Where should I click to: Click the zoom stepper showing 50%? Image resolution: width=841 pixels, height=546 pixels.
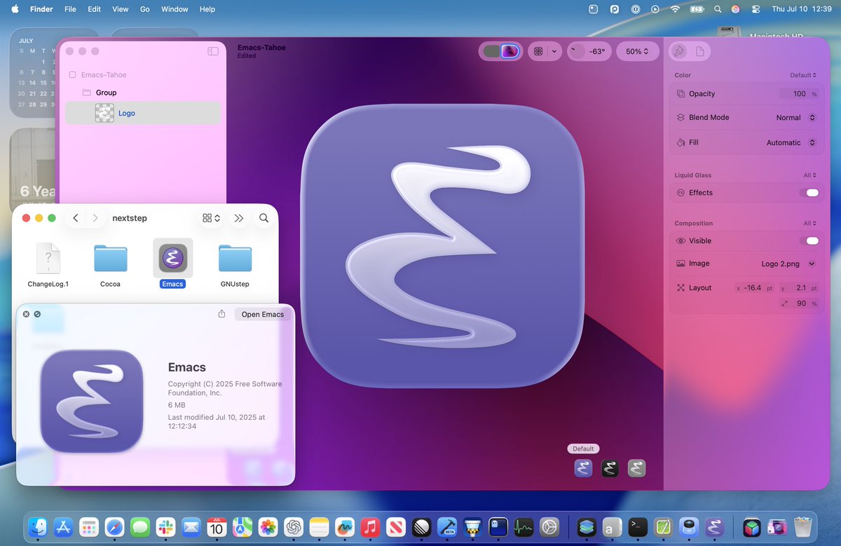pyautogui.click(x=637, y=51)
